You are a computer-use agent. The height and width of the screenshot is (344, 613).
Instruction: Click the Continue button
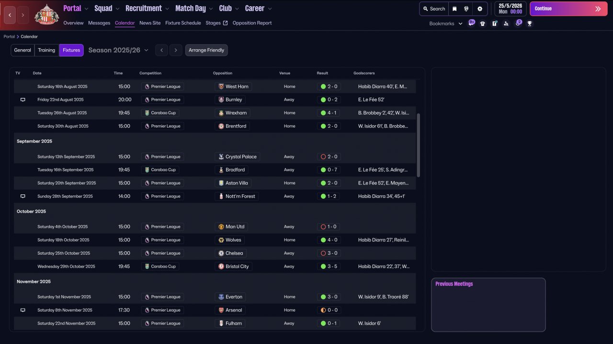click(x=568, y=9)
